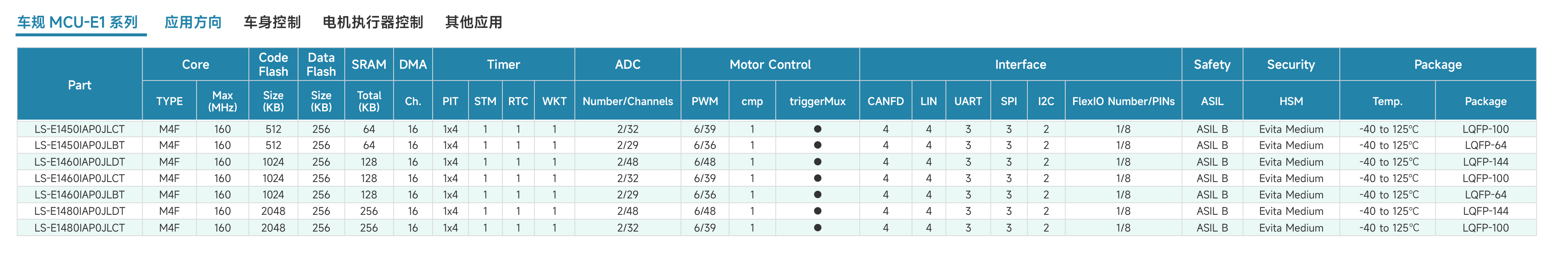1557x257 pixels.
Task: Click the 应用方向 label
Action: pyautogui.click(x=193, y=22)
